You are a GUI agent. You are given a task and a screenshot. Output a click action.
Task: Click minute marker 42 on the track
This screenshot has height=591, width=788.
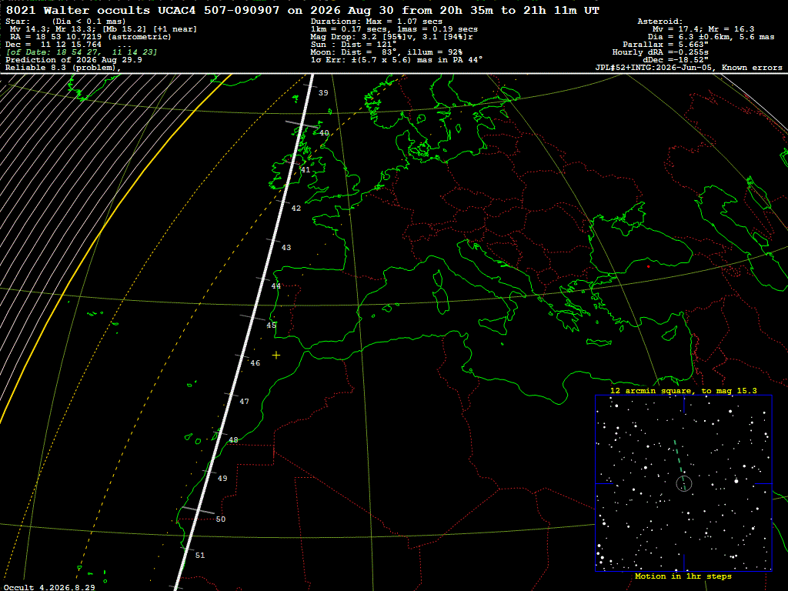pos(296,208)
